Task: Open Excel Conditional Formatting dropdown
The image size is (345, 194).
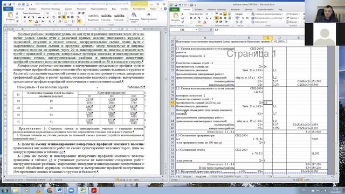Action: pos(267,14)
